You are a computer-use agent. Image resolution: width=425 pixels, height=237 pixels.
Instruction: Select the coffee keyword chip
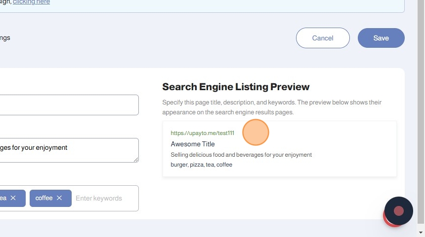point(44,198)
